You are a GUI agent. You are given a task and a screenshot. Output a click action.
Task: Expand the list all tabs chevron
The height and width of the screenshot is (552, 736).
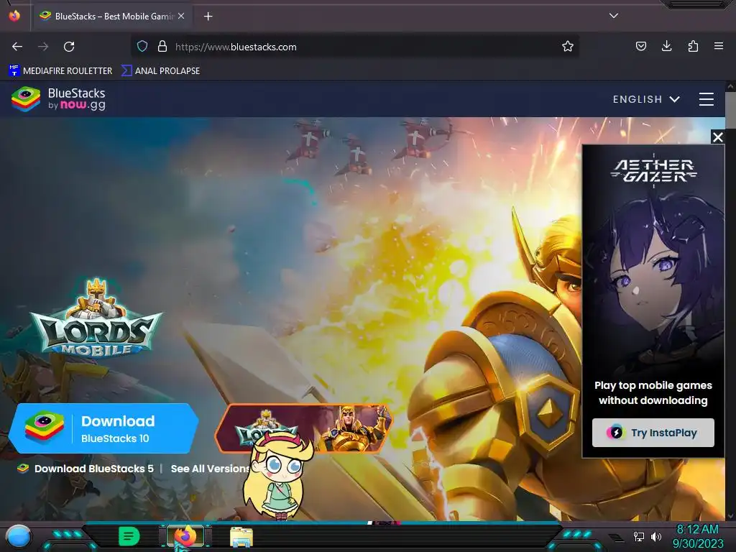coord(614,16)
